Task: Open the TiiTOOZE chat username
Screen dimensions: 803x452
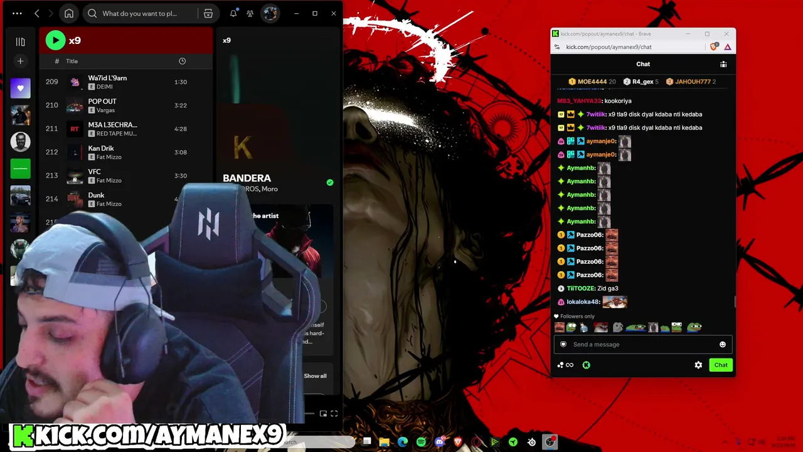Action: click(580, 288)
